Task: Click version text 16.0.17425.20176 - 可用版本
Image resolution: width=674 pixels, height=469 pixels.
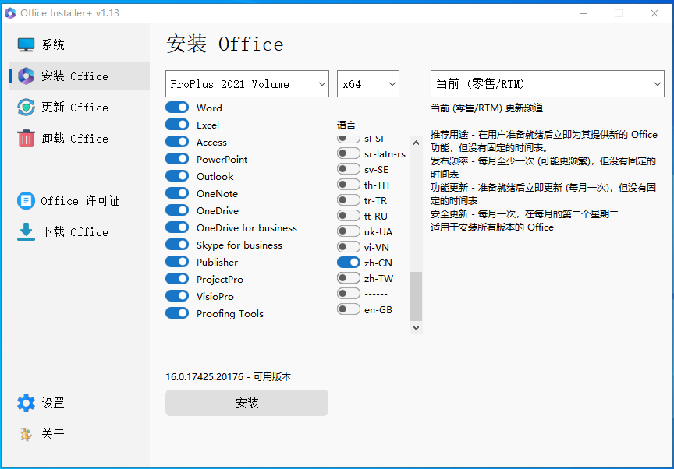Action: (x=229, y=377)
